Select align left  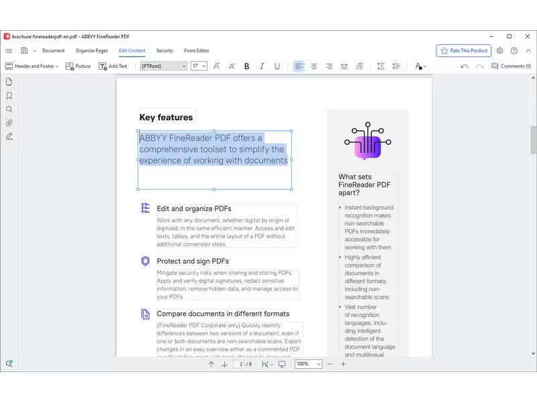(299, 66)
